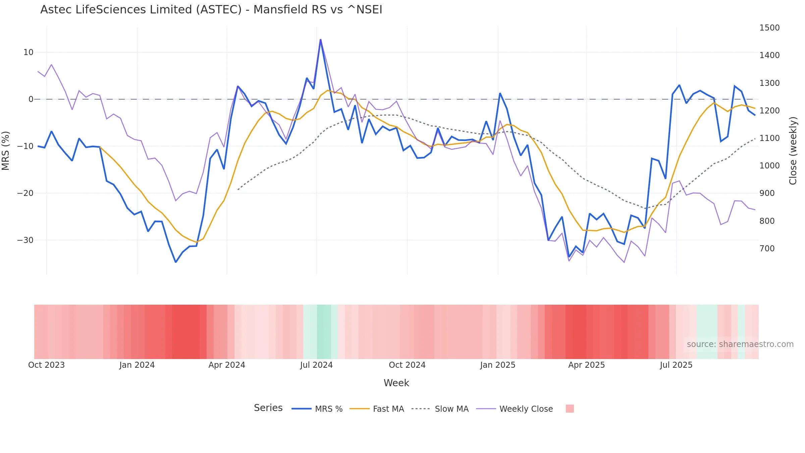Click the '700' right axis tick label
Viewport: 805px width, 453px height.
point(767,249)
